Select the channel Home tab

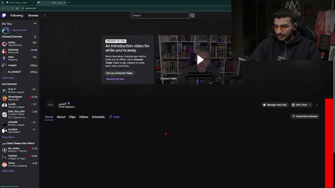coord(49,117)
